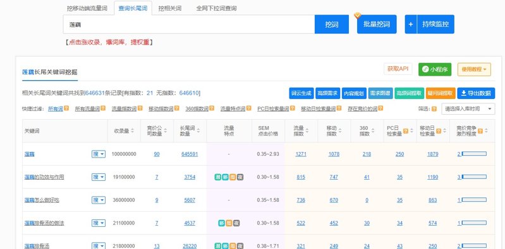Screen dimensions: 505x249
Task: Select the 莲藕长尾关键词挖掘 panel tab
Action: point(49,72)
